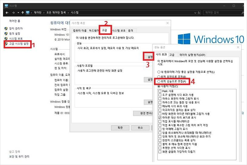247x165 pixels.
Task: Click the 제어판 breadcrumb in address bar
Action: pyautogui.click(x=38, y=13)
